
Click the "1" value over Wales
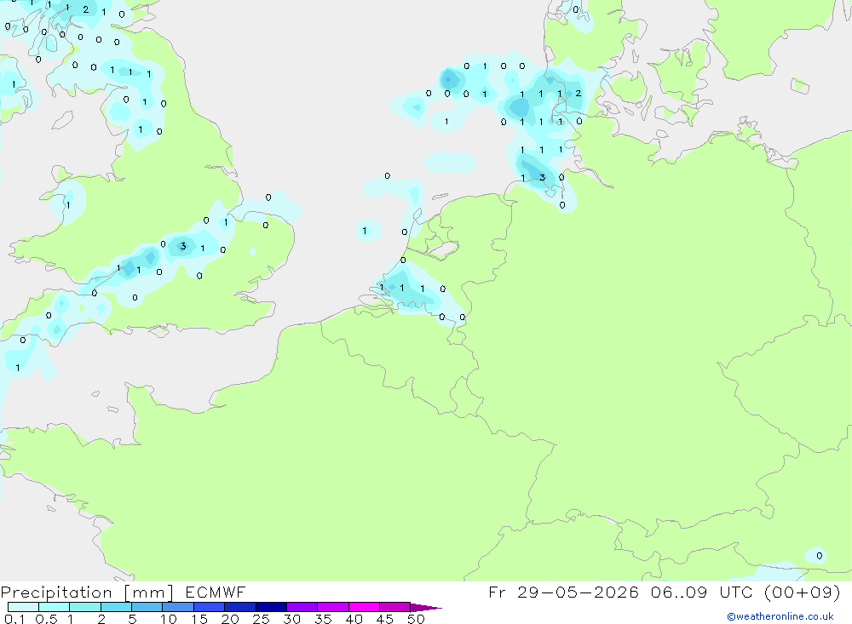[x=68, y=205]
